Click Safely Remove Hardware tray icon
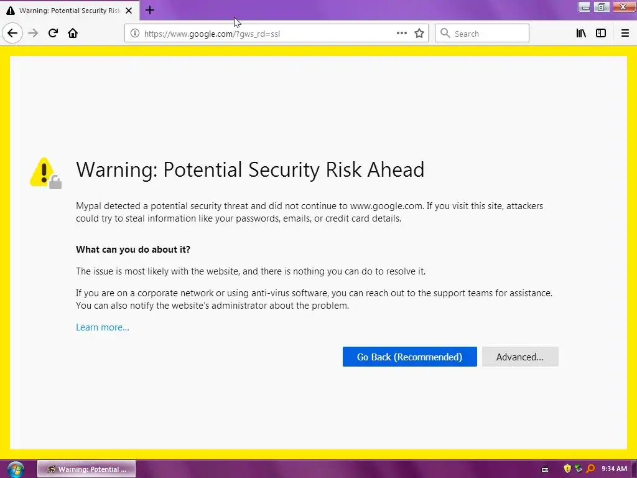 point(579,469)
